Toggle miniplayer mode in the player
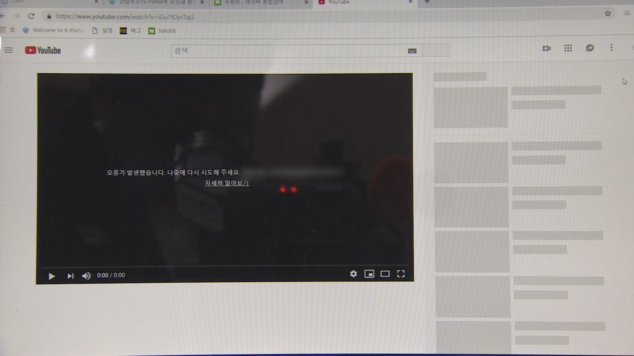Viewport: 634px width, 356px height. (369, 274)
